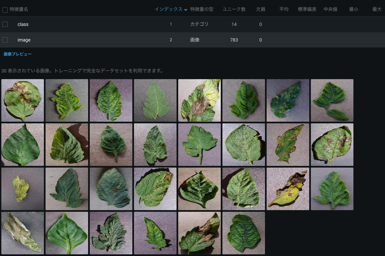This screenshot has height=256, width=385.
Task: Click the small yellow shriveled leaf thumbnail
Action: tap(23, 189)
